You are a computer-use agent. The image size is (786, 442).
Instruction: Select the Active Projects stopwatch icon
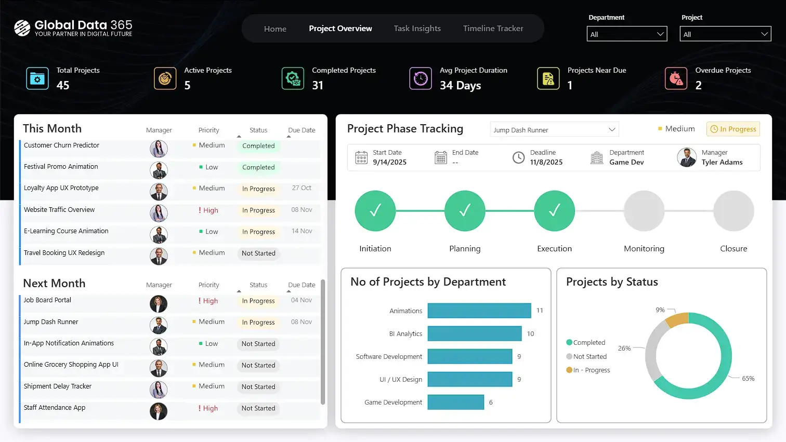[x=165, y=78]
